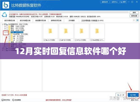Click the Word文档 folder icon in thumbnails

[x=97, y=31]
